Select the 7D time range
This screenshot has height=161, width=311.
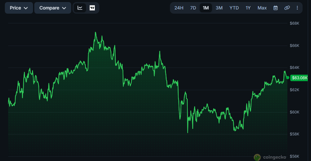coord(193,8)
